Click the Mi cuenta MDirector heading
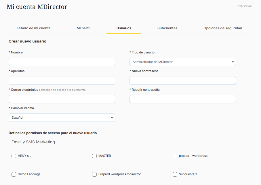 tap(37, 7)
